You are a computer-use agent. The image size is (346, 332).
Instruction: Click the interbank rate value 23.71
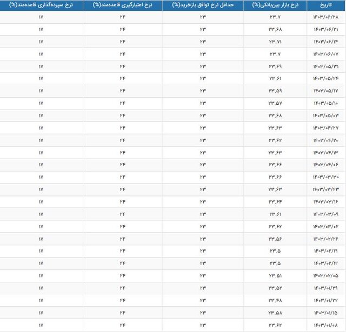click(275, 42)
